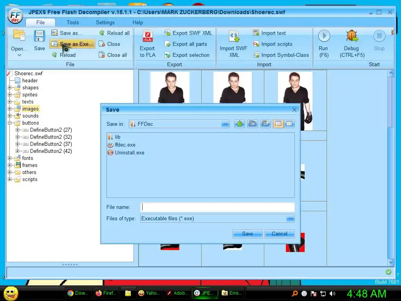Screen dimensions: 401x301
Task: Click the green checkmark status icon
Action: coord(388,272)
